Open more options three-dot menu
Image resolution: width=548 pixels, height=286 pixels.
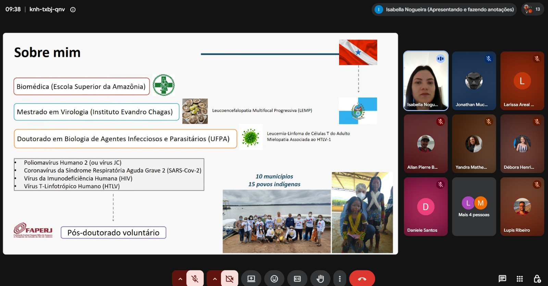point(340,279)
